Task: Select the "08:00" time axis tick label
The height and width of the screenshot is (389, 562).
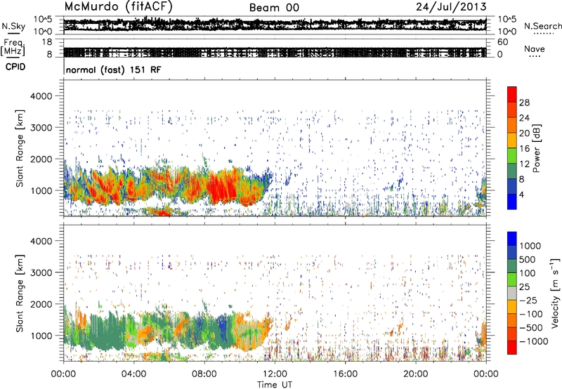Action: pos(204,374)
